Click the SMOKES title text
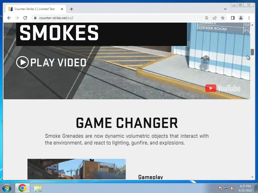 point(59,33)
